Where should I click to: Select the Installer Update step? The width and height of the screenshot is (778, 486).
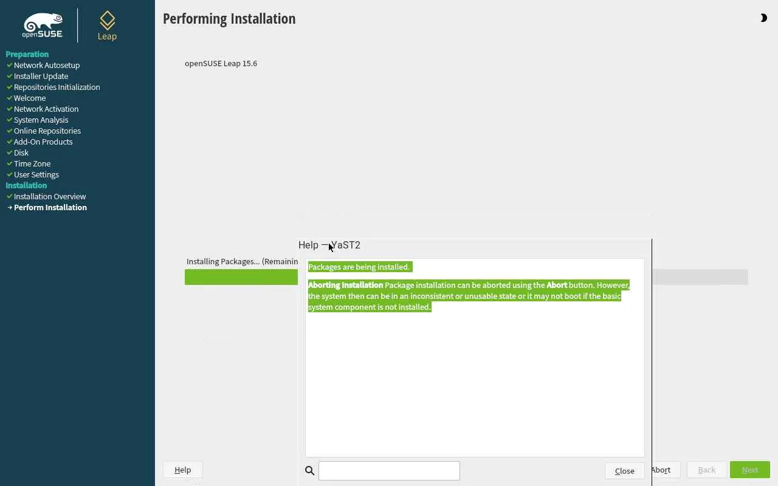[41, 76]
